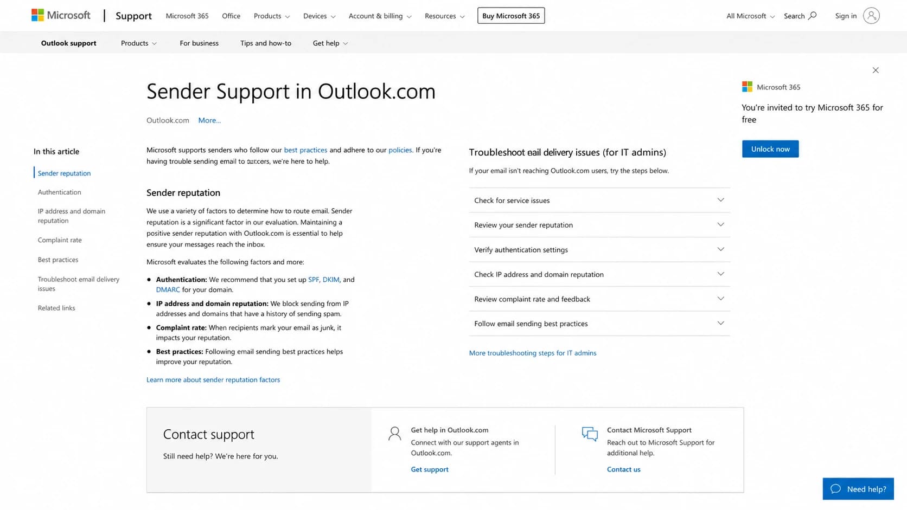Screen dimensions: 907x510
Task: Open the Account & billing dropdown
Action: pos(380,16)
